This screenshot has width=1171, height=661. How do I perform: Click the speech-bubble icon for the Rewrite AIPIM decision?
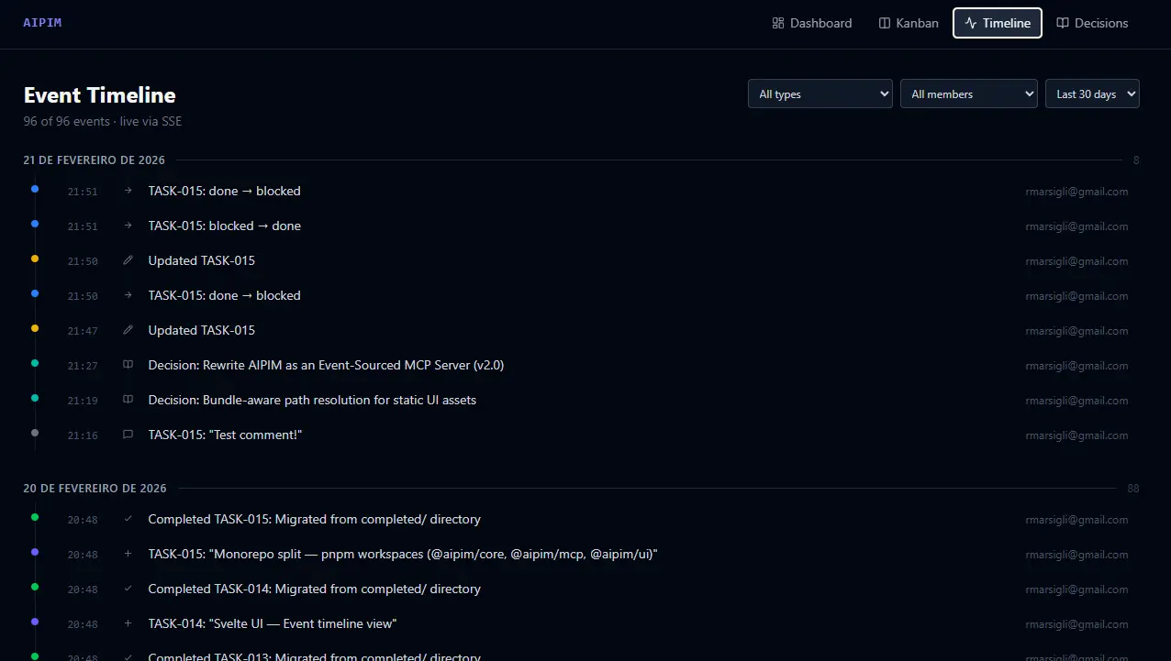(x=128, y=365)
